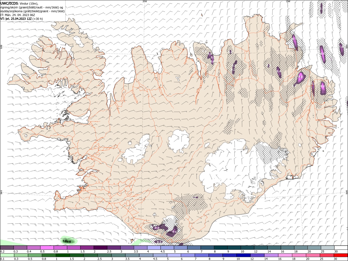348x261 pixels.
Task: Click the green rain patch offshore southwest
Action: tap(68, 240)
